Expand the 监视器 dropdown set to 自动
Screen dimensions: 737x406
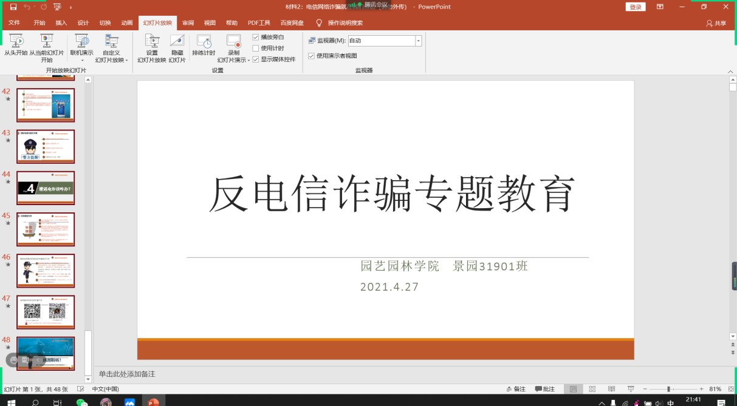pyautogui.click(x=418, y=41)
